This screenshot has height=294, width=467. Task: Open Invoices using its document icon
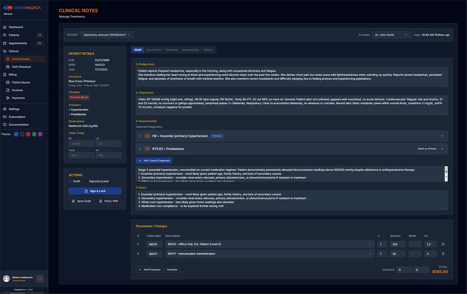(7, 90)
